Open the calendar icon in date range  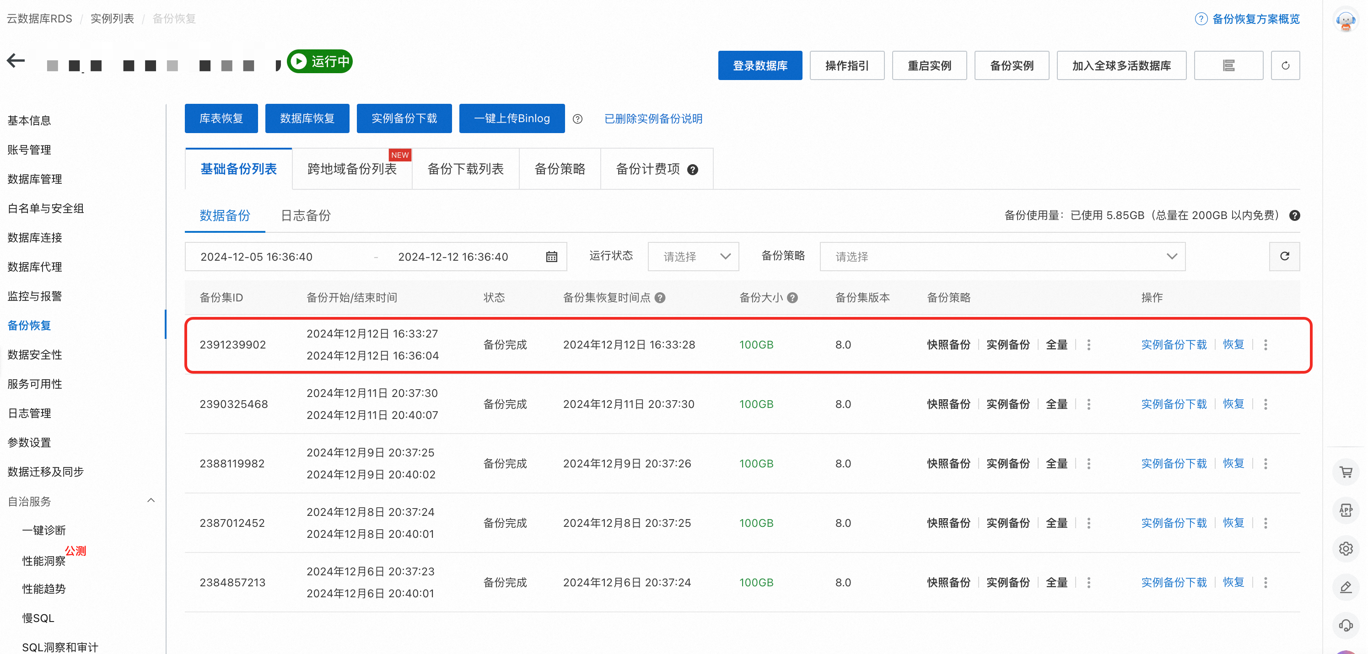tap(552, 257)
